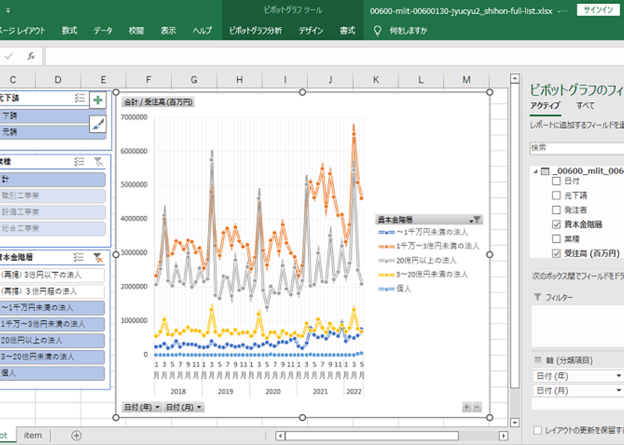This screenshot has height=445, width=624.
Task: Select 20億円以上の法人 in the 資本金階層 slicer
Action: pos(52,340)
